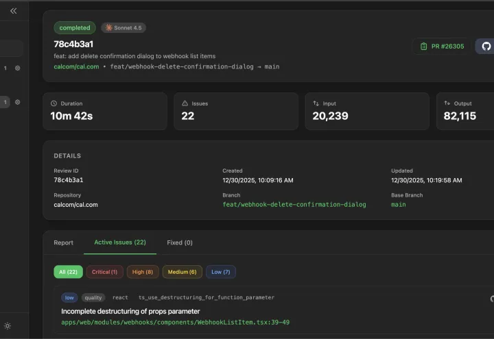Open the feat/webhook-delete-confirmation-dialog branch link in Details

point(294,204)
